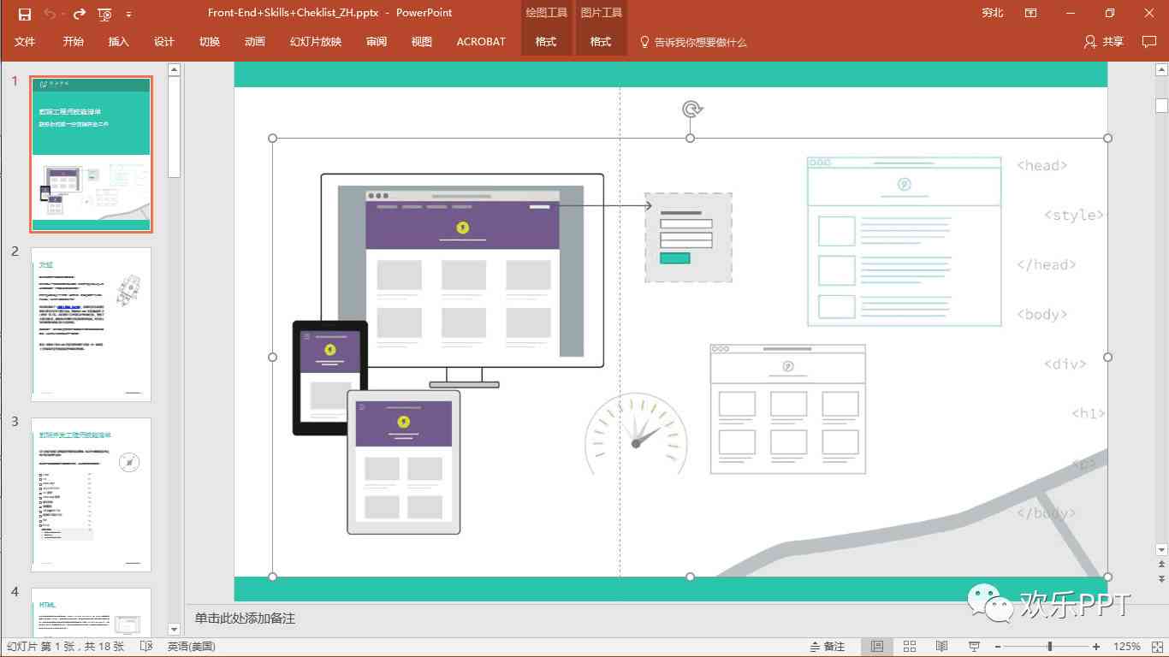Click the Save icon in quick access toolbar
Viewport: 1169px width, 657px height.
[25, 14]
